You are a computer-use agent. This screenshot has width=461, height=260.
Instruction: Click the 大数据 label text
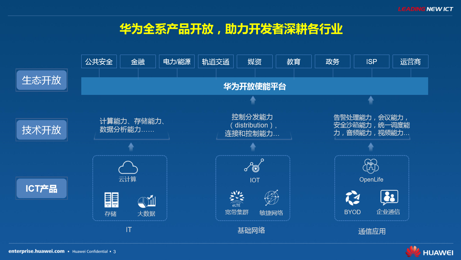[146, 214]
